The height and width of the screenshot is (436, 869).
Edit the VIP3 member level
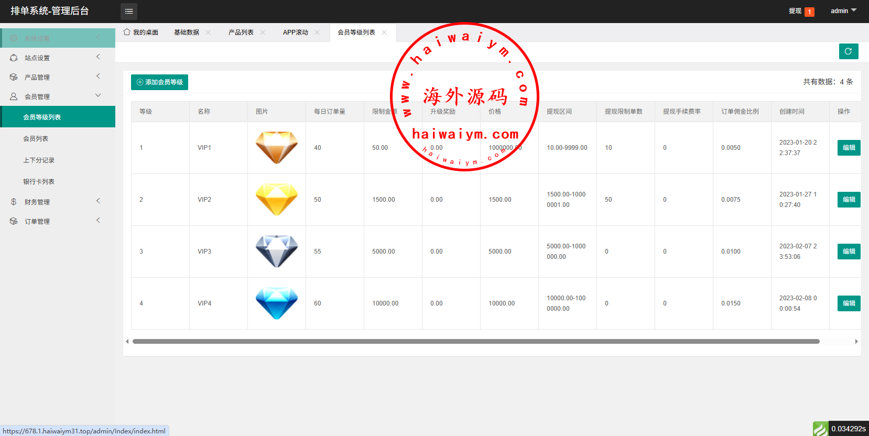click(x=849, y=252)
